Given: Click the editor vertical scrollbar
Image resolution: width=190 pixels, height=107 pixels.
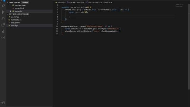Looking at the screenshot, I should [189, 47].
